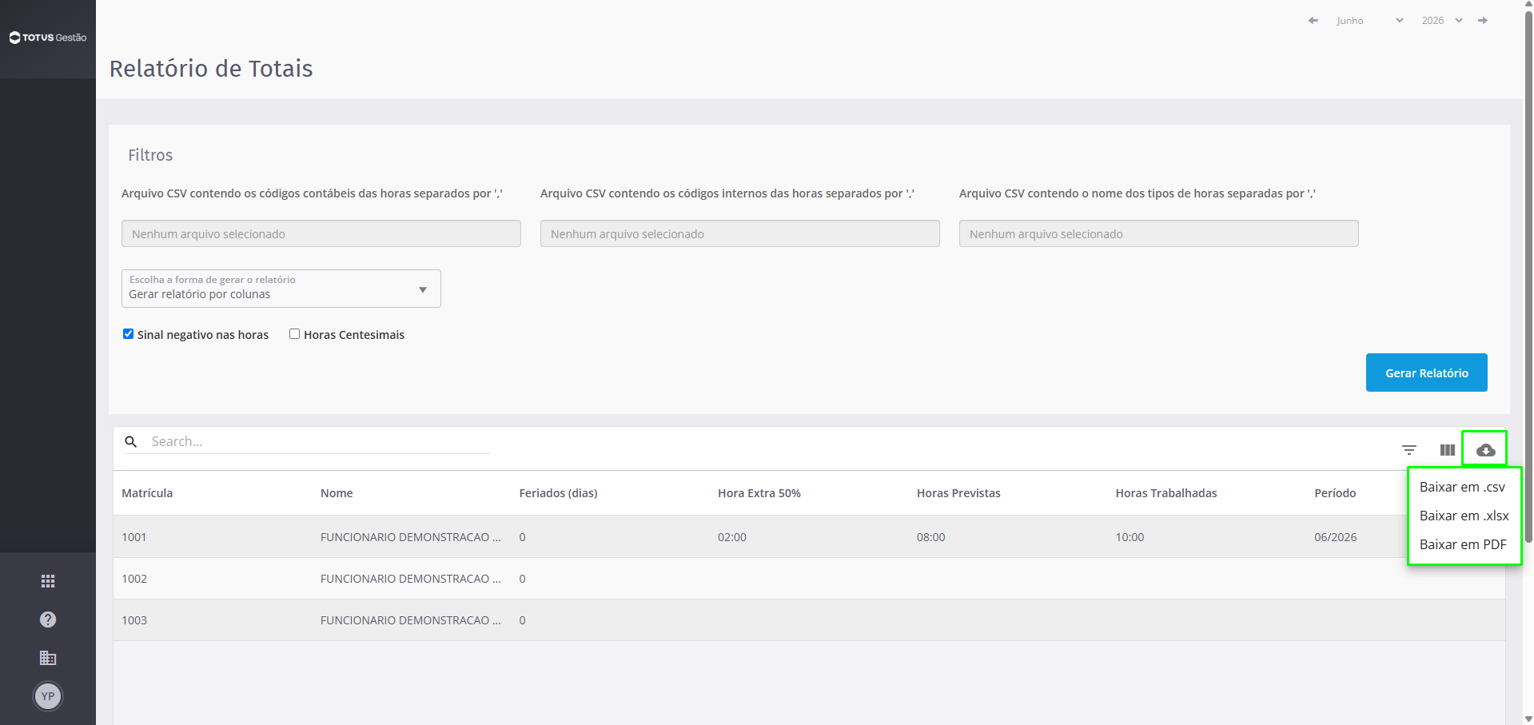Select matrícula 1001 cell
Viewport: 1534px width, 725px height.
coord(134,537)
